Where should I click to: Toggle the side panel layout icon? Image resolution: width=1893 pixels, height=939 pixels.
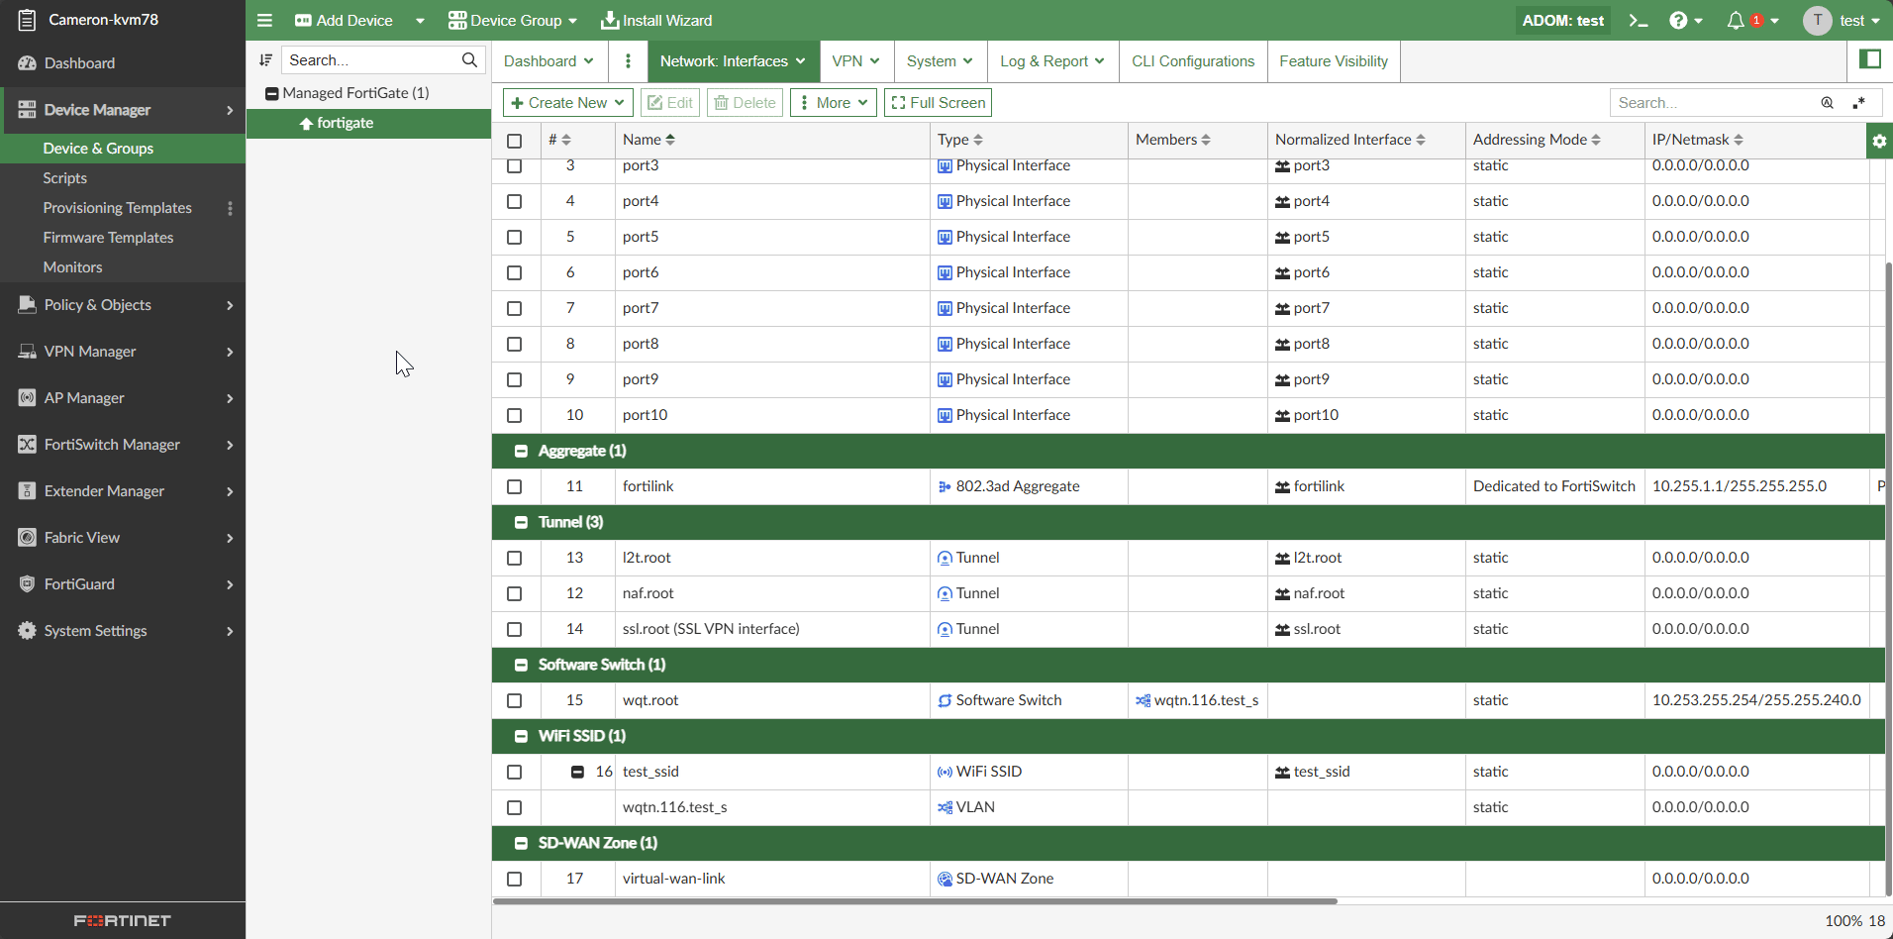click(x=1870, y=59)
